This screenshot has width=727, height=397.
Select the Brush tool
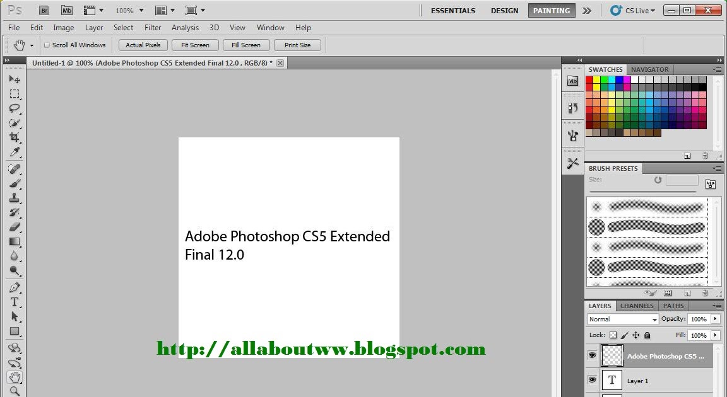click(15, 184)
